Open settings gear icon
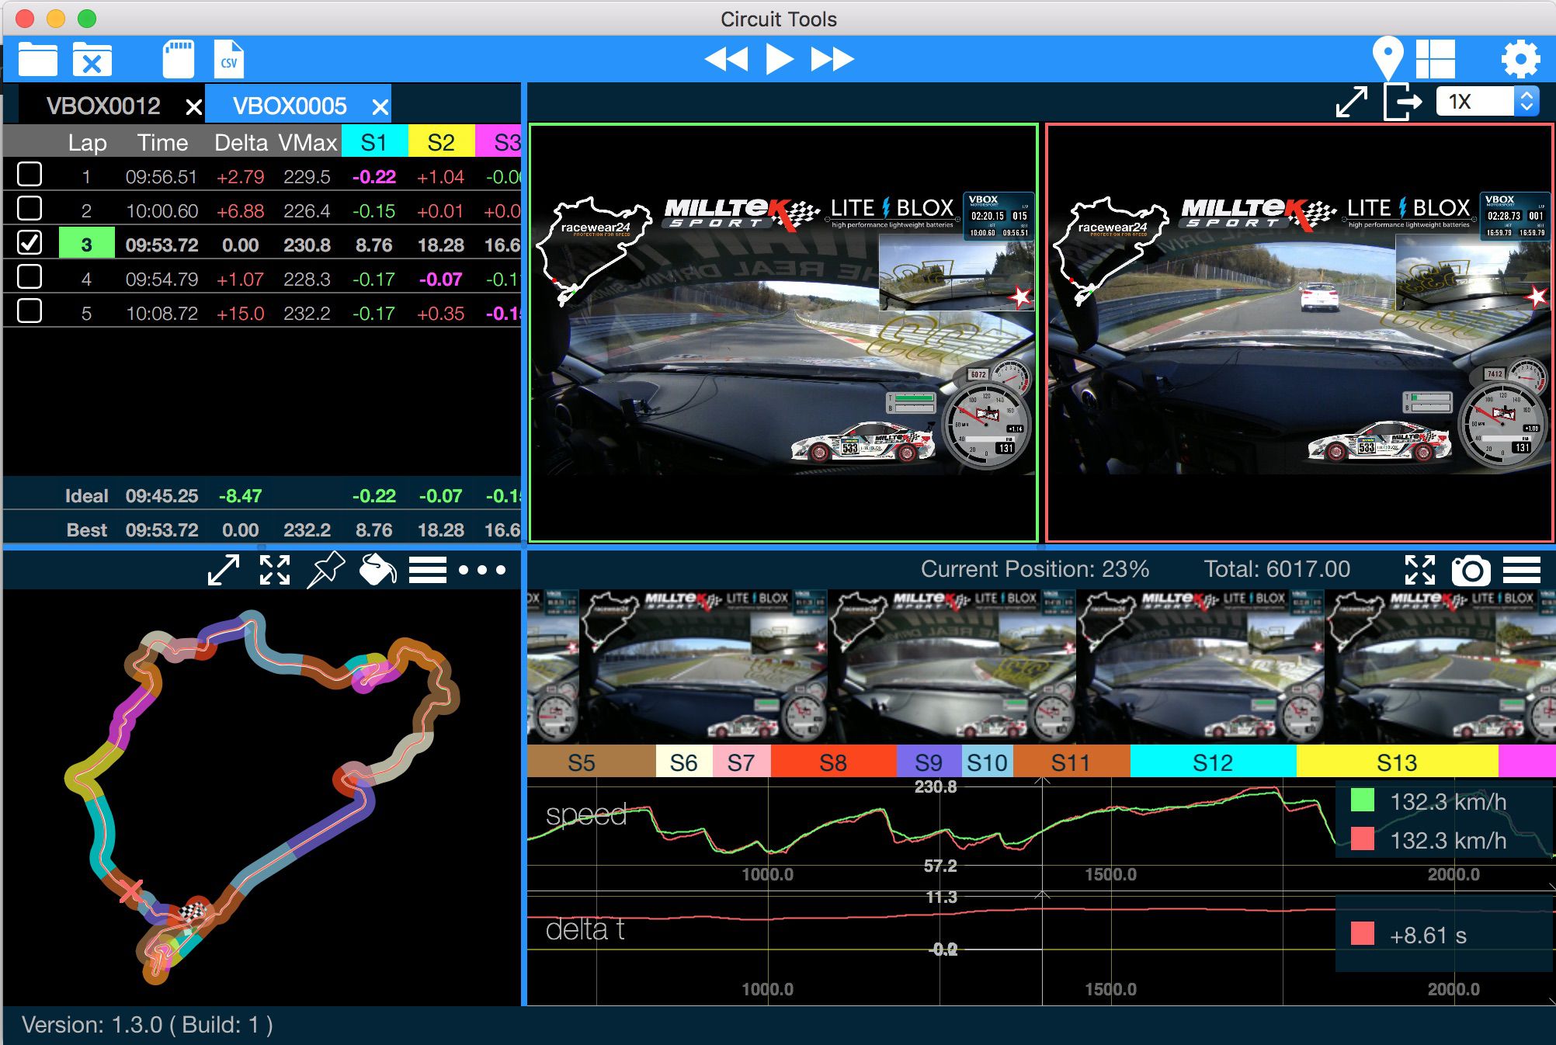The width and height of the screenshot is (1556, 1045). click(x=1520, y=59)
